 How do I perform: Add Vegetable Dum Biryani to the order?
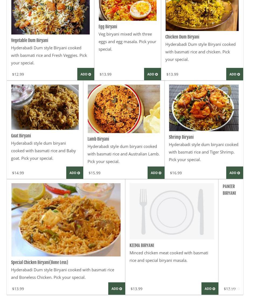click(86, 74)
